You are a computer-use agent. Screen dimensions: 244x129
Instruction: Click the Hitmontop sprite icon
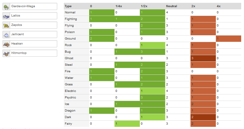point(6,54)
